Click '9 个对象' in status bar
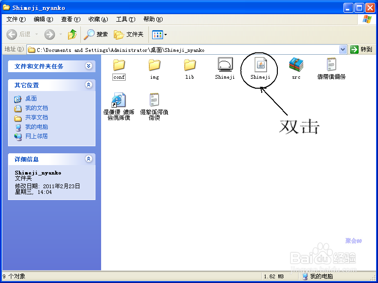Screen dimensions: 378x283 point(14,276)
